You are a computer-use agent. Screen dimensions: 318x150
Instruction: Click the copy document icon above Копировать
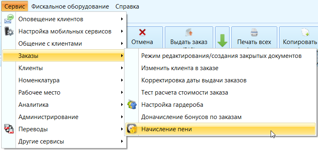click(305, 32)
